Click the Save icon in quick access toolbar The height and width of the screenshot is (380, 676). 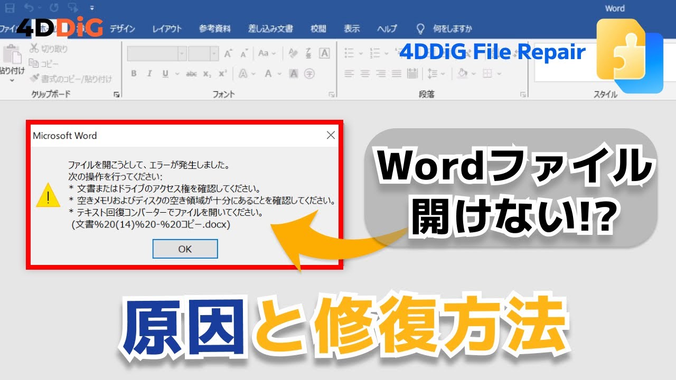tap(10, 8)
